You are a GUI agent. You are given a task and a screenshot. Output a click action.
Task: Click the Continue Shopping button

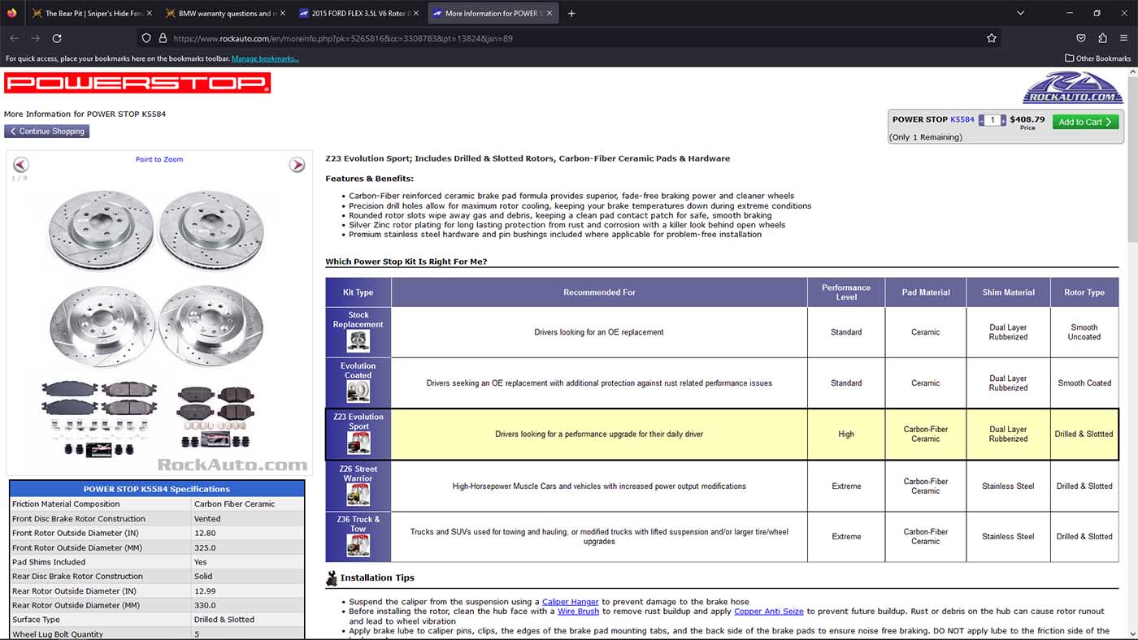pos(46,132)
